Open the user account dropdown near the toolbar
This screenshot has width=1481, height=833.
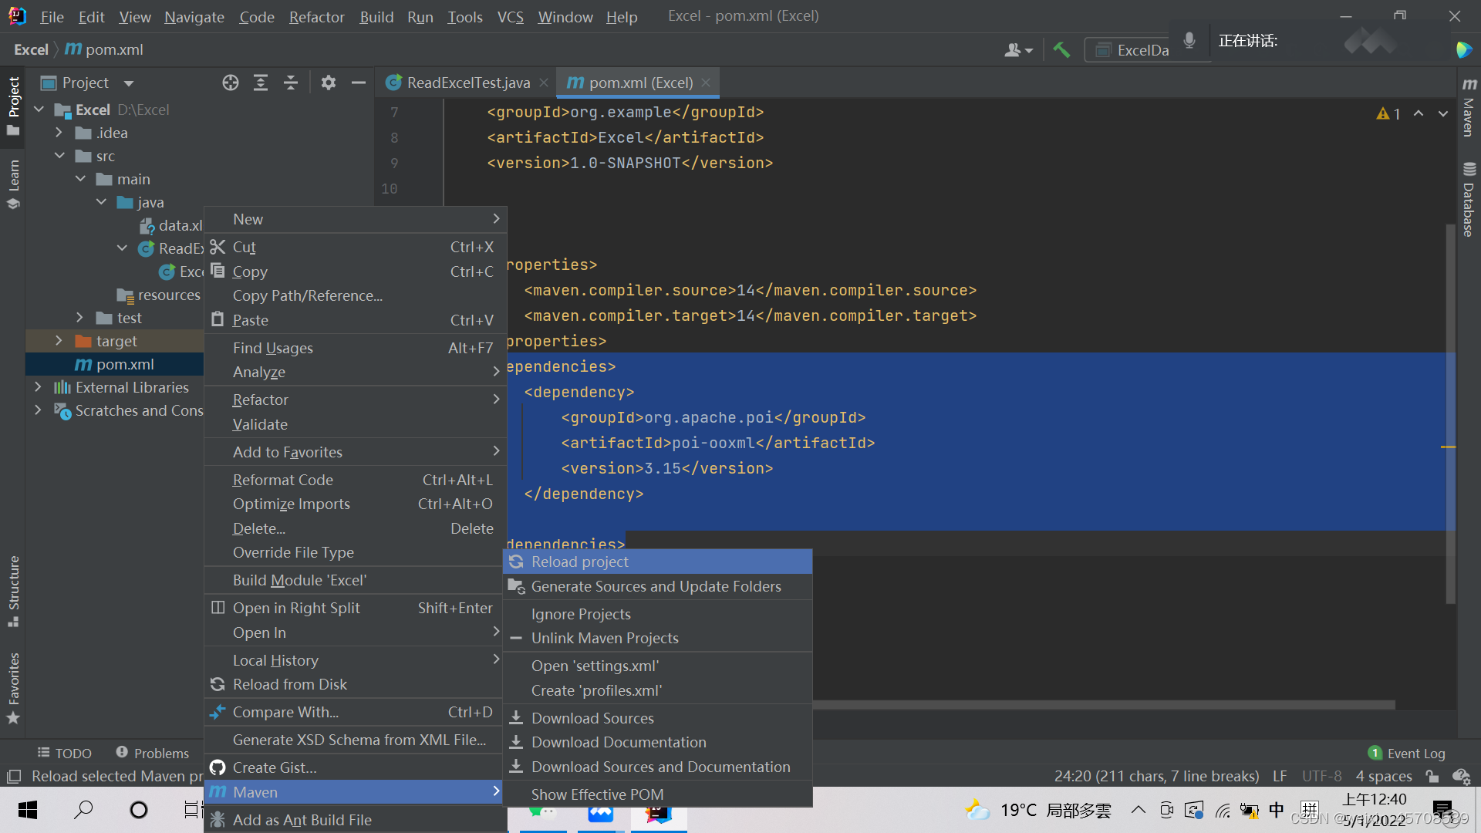1017,49
